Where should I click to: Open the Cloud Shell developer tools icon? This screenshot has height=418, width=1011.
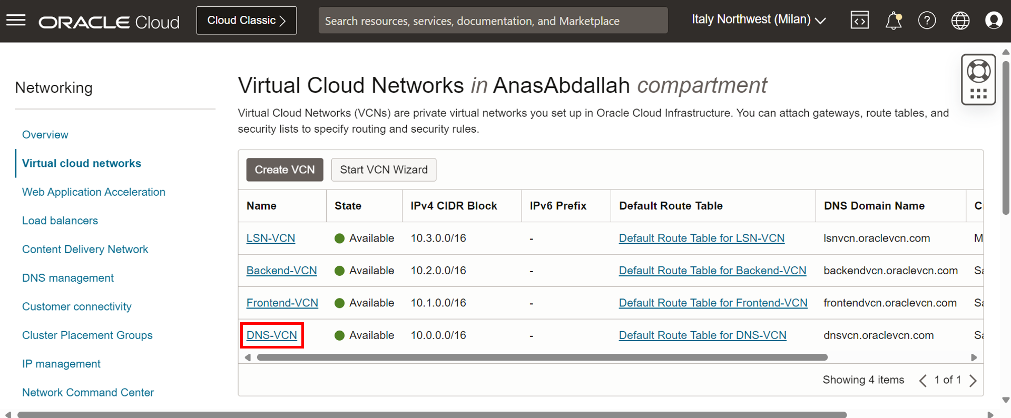pos(859,21)
